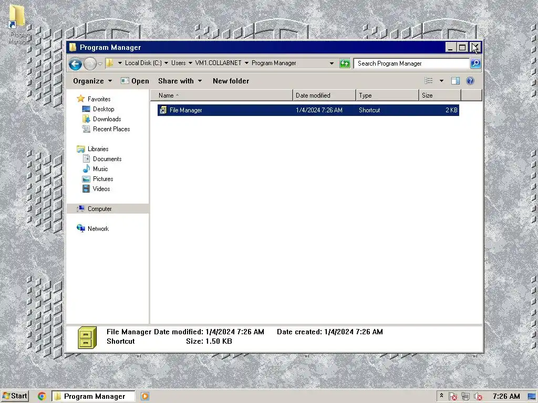Select Local Disk (C:) in address path
Viewport: 538px width, 403px height.
(x=143, y=63)
